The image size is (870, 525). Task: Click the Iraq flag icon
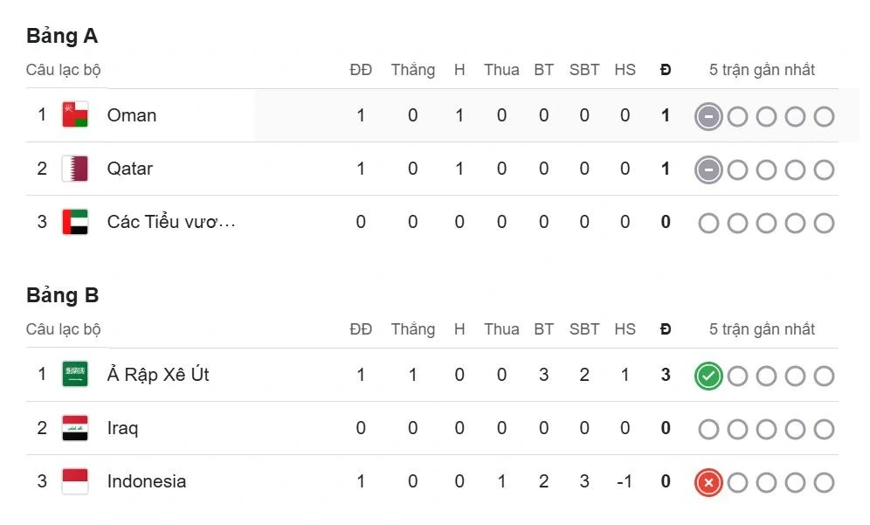[x=75, y=428]
